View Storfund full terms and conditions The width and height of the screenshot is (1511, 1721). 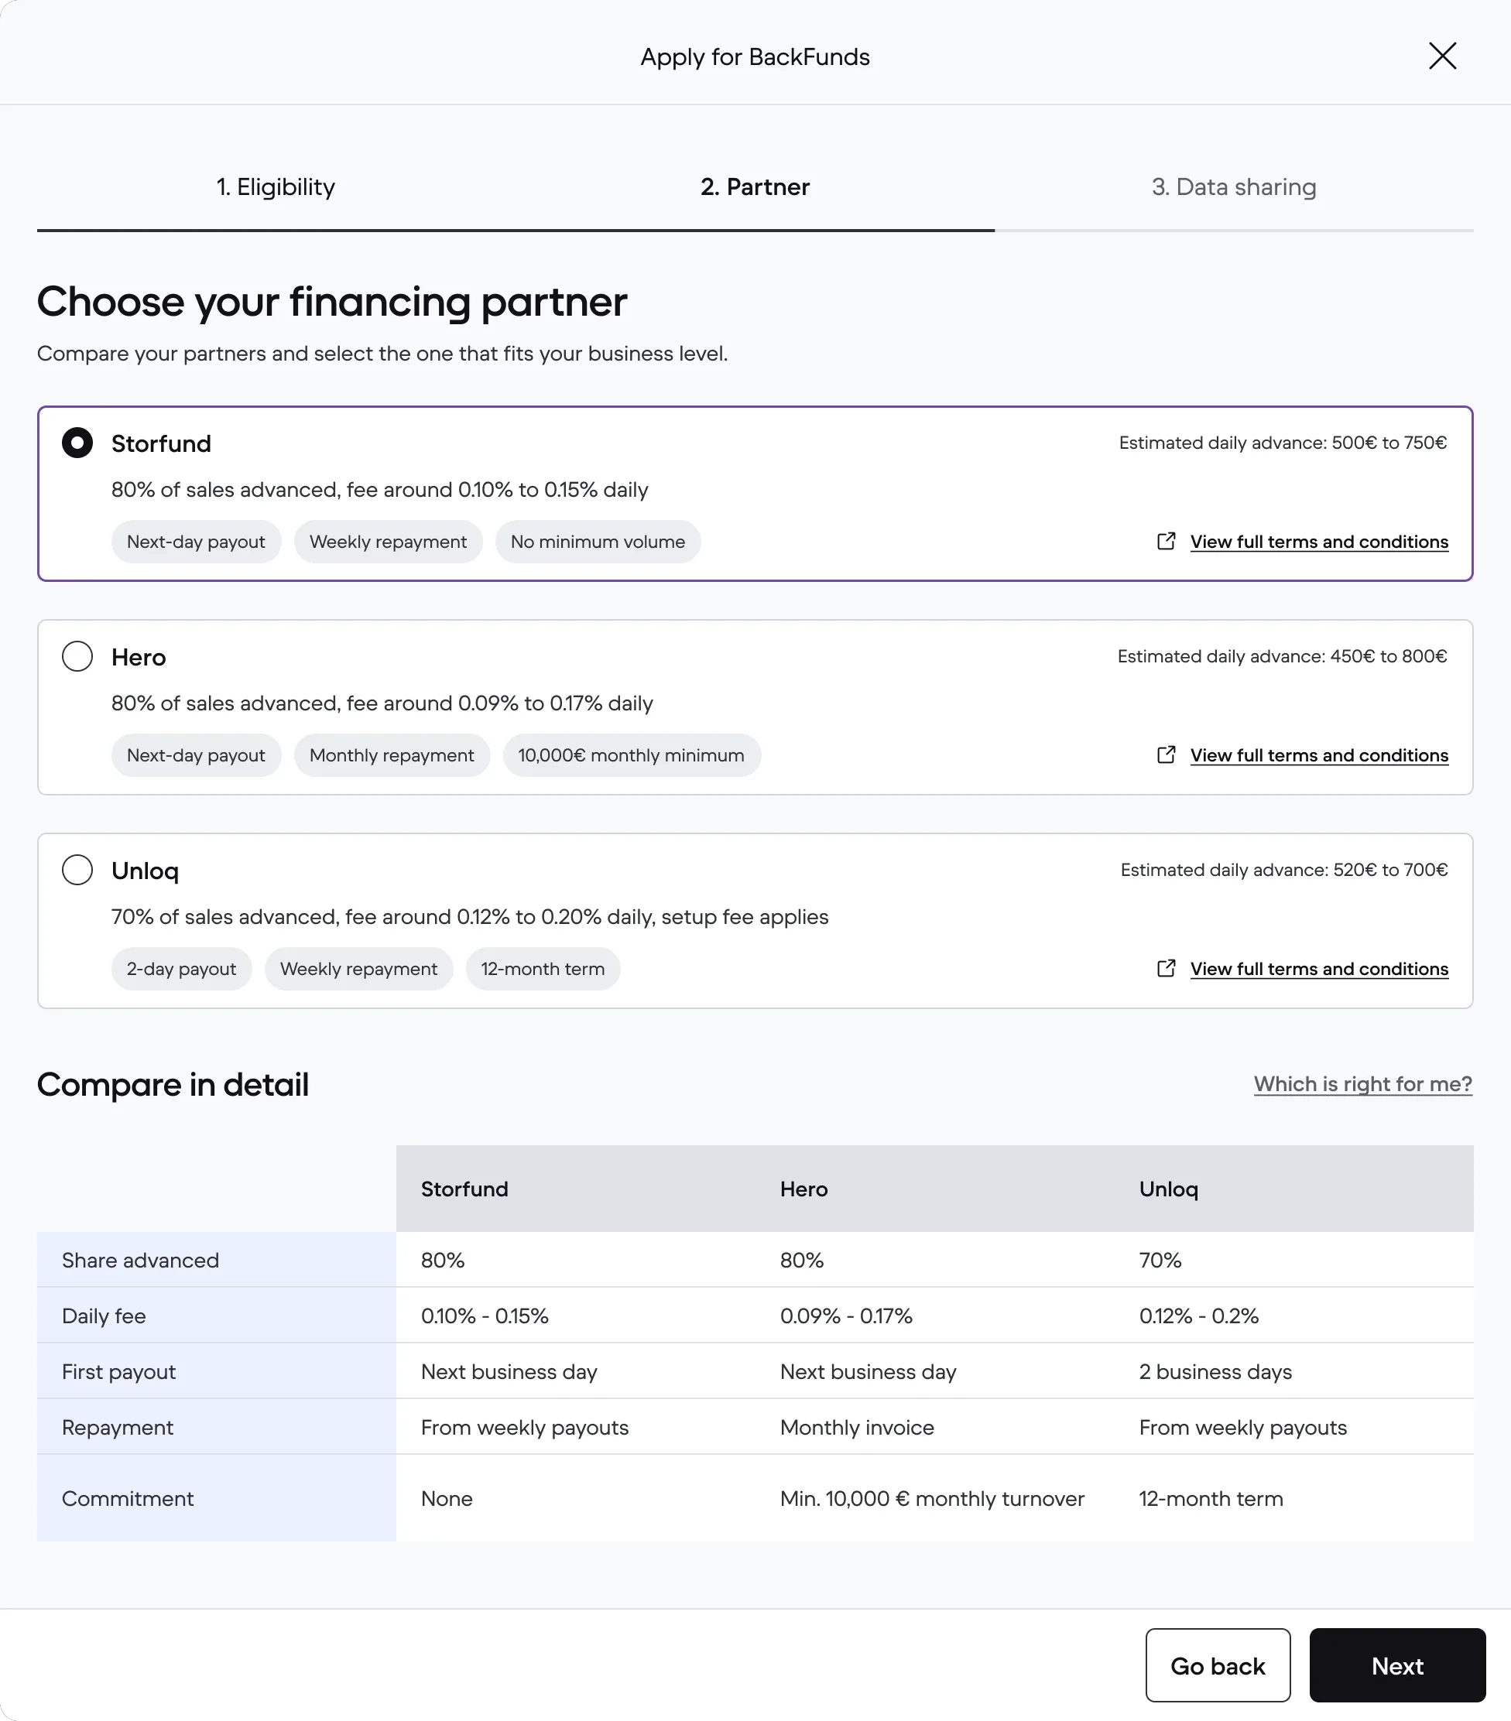click(x=1319, y=542)
